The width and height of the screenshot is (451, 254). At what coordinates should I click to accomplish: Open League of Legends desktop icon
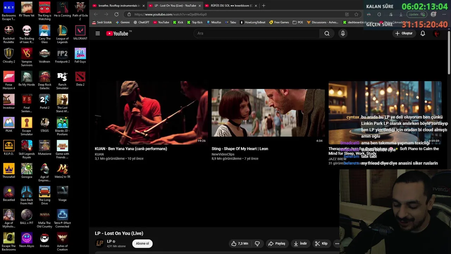pos(62,34)
